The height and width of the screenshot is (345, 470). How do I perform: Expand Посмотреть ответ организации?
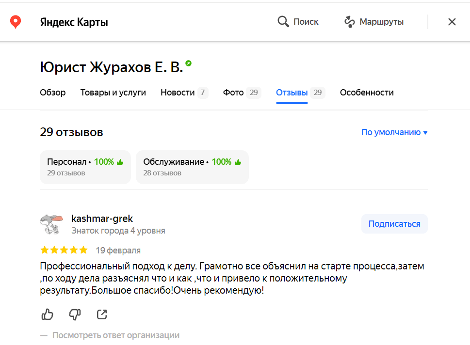click(x=116, y=335)
